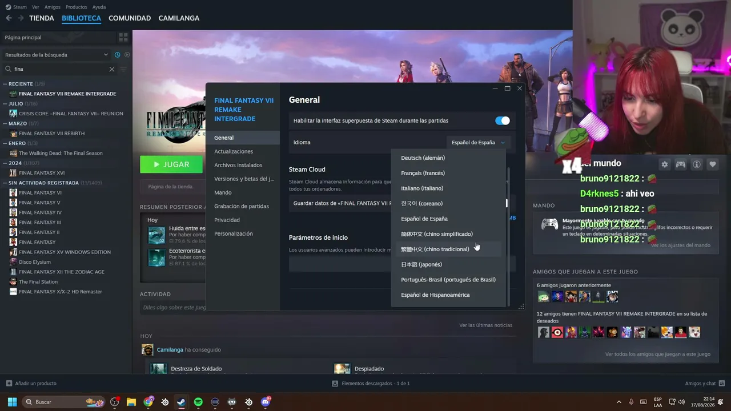Open 'Ver los ajustes del mando' link
This screenshot has width=731, height=411.
tap(681, 245)
